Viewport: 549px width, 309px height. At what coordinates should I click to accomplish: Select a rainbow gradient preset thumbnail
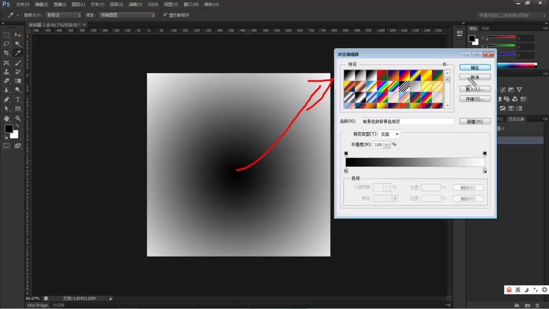pyautogui.click(x=381, y=86)
